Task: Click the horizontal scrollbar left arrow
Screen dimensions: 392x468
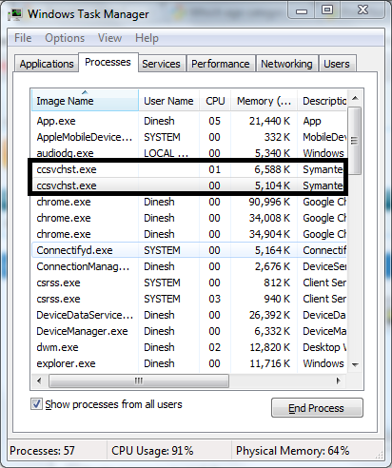Action: (x=39, y=380)
